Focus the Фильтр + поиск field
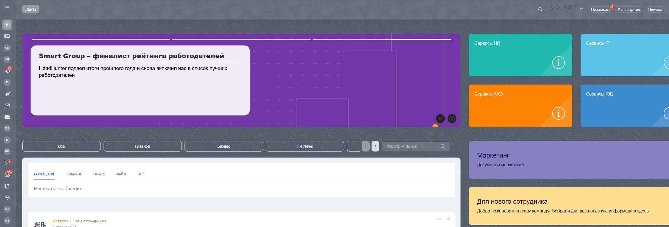The height and width of the screenshot is (227, 669). click(x=416, y=146)
